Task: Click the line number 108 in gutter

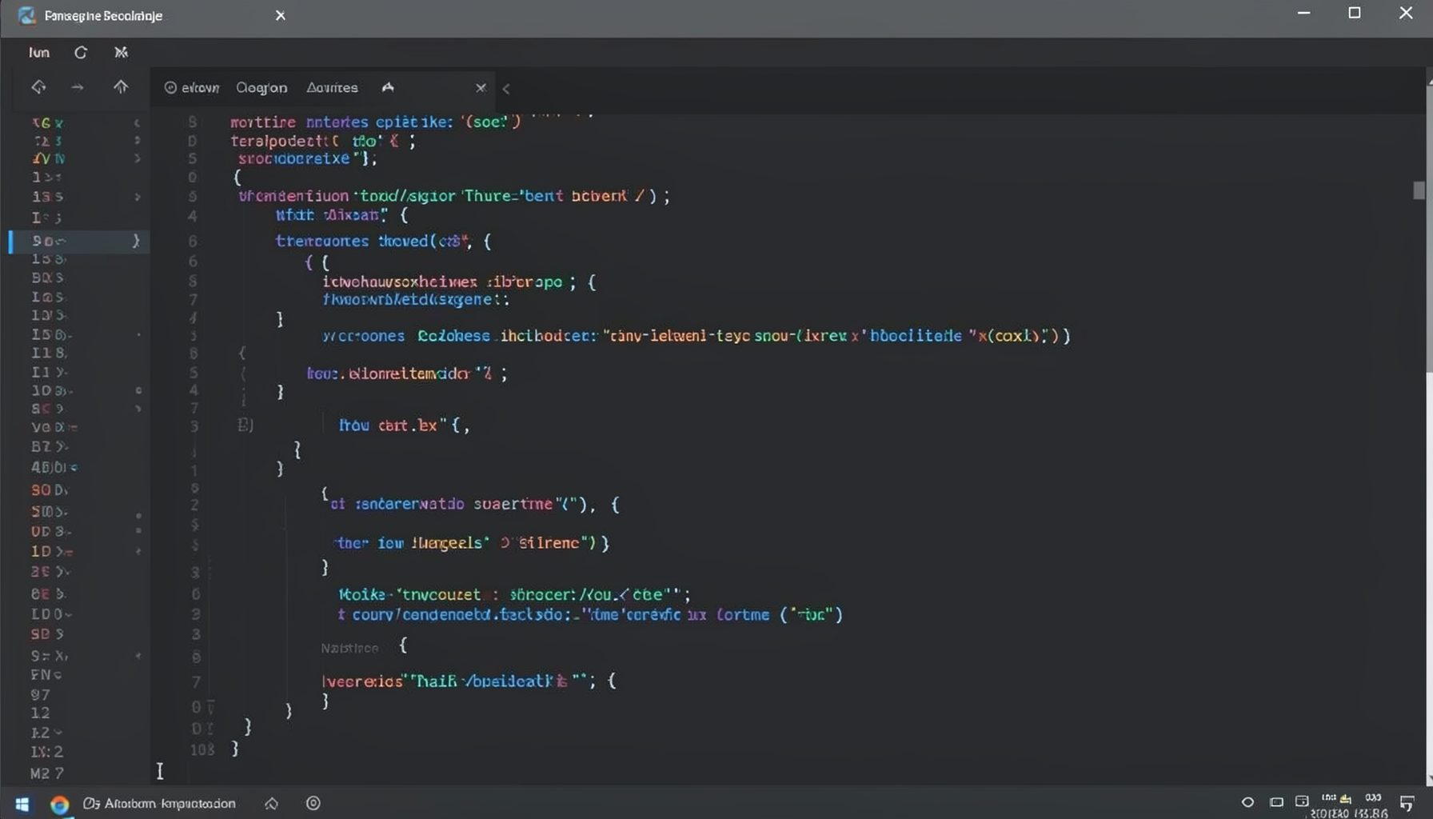Action: coord(202,749)
